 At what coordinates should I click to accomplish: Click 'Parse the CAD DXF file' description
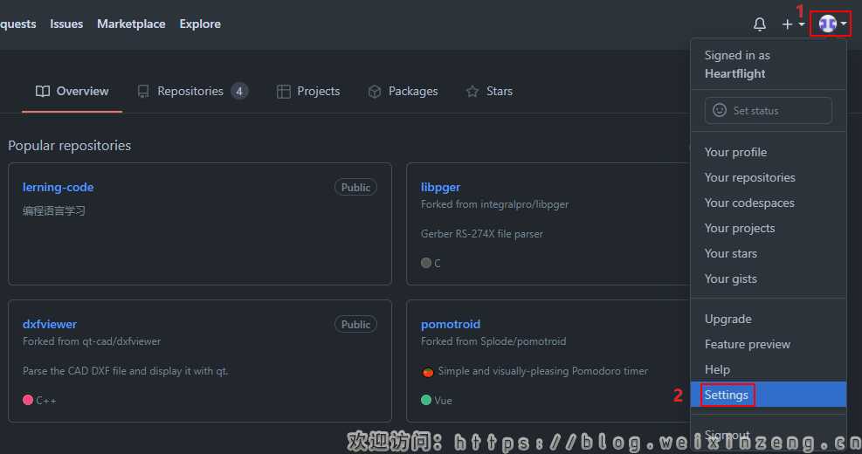tap(126, 371)
